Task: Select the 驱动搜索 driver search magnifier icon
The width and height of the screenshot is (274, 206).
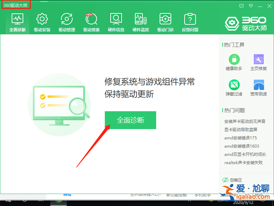Action: [x=91, y=21]
